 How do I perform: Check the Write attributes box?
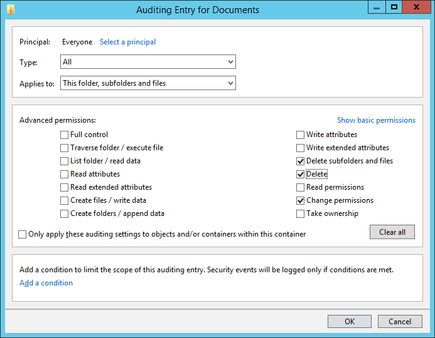click(301, 135)
